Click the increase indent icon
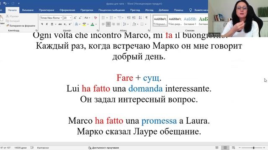Viewport: 268px width, 150px height. [x=134, y=17]
